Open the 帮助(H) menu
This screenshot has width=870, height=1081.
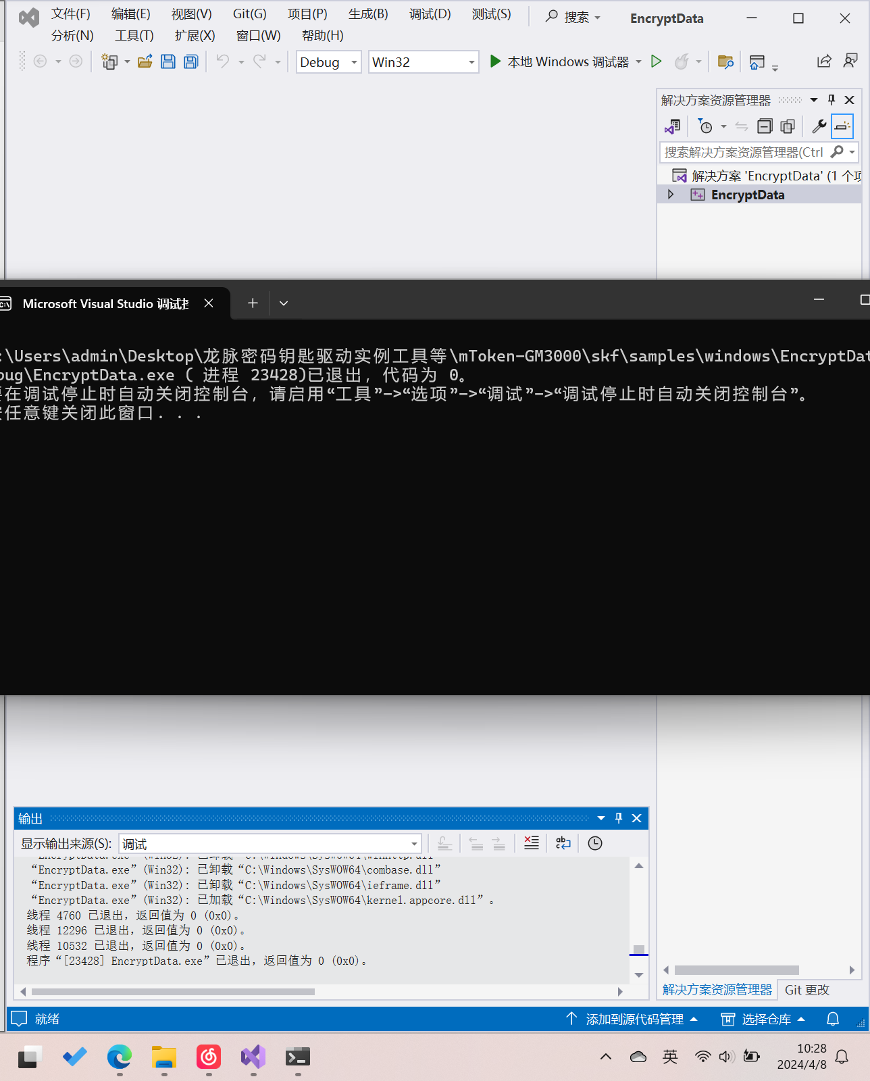(x=323, y=36)
